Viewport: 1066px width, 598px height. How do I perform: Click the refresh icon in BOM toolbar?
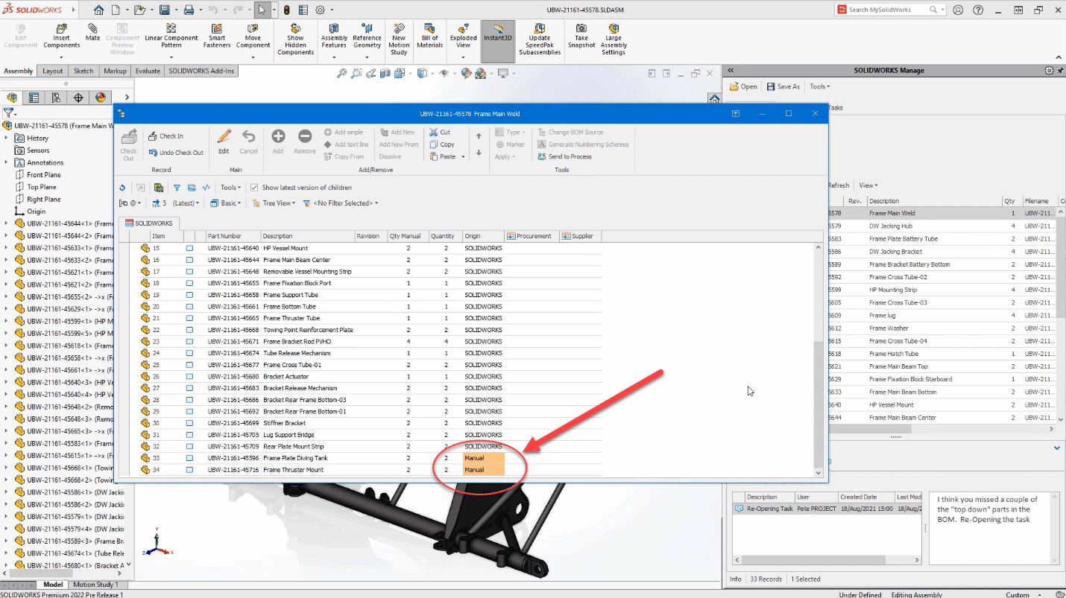[122, 188]
